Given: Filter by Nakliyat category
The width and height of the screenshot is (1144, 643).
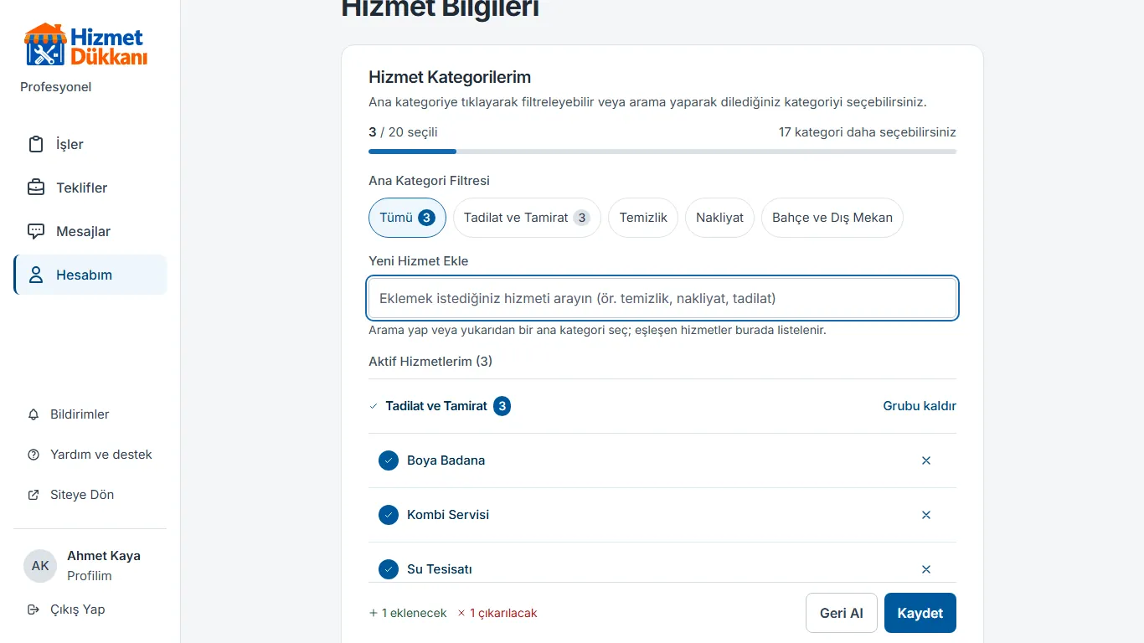Looking at the screenshot, I should [x=719, y=218].
